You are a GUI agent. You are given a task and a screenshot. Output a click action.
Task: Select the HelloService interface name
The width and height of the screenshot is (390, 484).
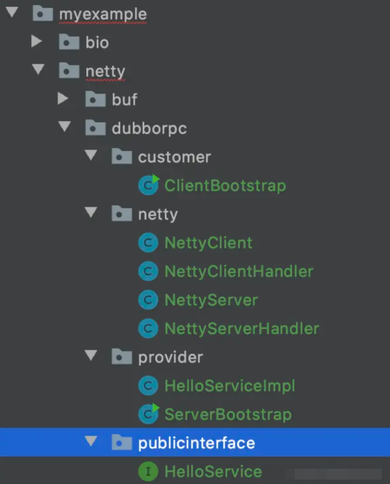[213, 472]
